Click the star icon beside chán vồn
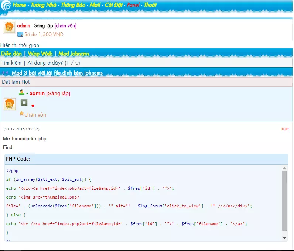Image resolution: width=294 pixels, height=251 pixels. pyautogui.click(x=21, y=113)
